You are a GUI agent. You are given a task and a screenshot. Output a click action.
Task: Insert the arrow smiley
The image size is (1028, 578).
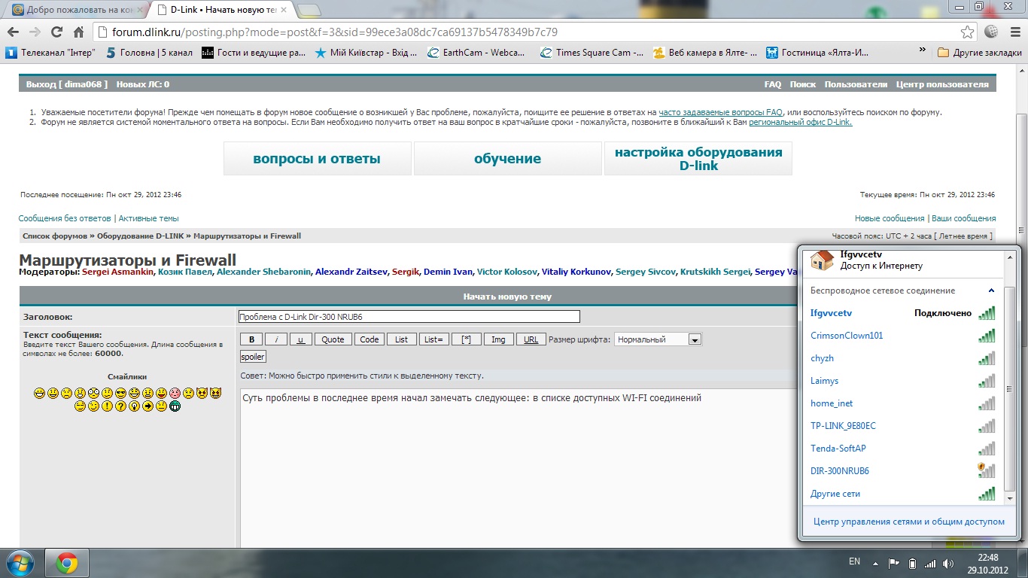click(x=148, y=406)
